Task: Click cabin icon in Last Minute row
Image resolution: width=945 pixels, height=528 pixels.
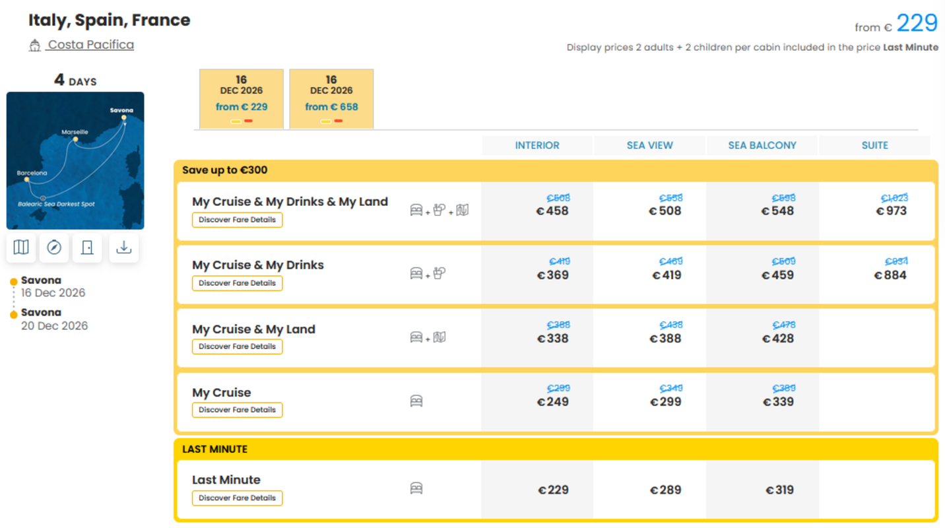Action: click(416, 488)
